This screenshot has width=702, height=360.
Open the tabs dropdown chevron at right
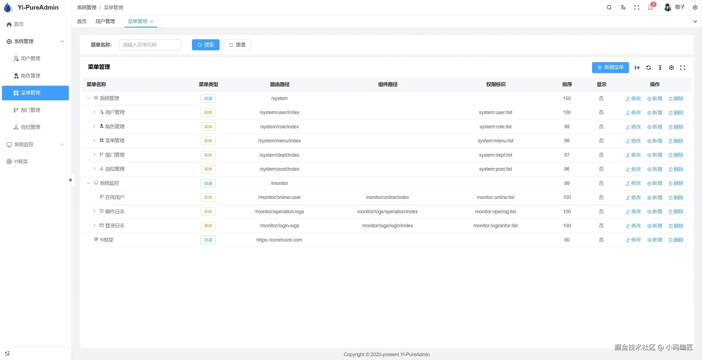695,21
